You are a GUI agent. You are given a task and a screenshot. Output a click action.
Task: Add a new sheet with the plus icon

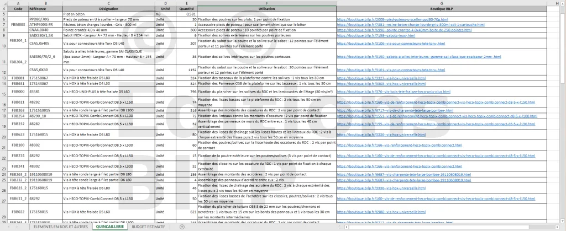(x=182, y=227)
